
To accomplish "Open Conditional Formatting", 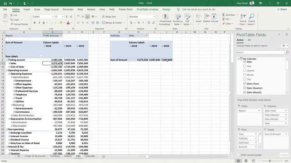I will click(x=165, y=19).
